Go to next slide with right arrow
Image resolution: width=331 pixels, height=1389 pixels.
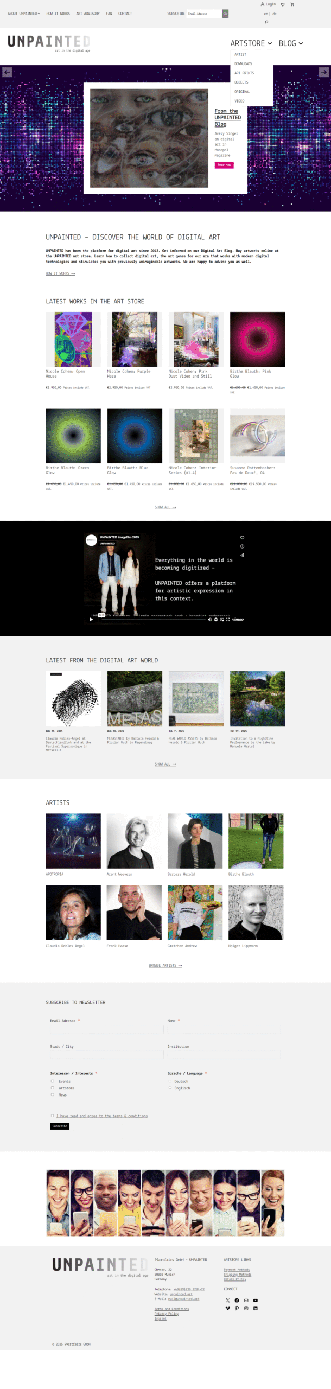323,72
